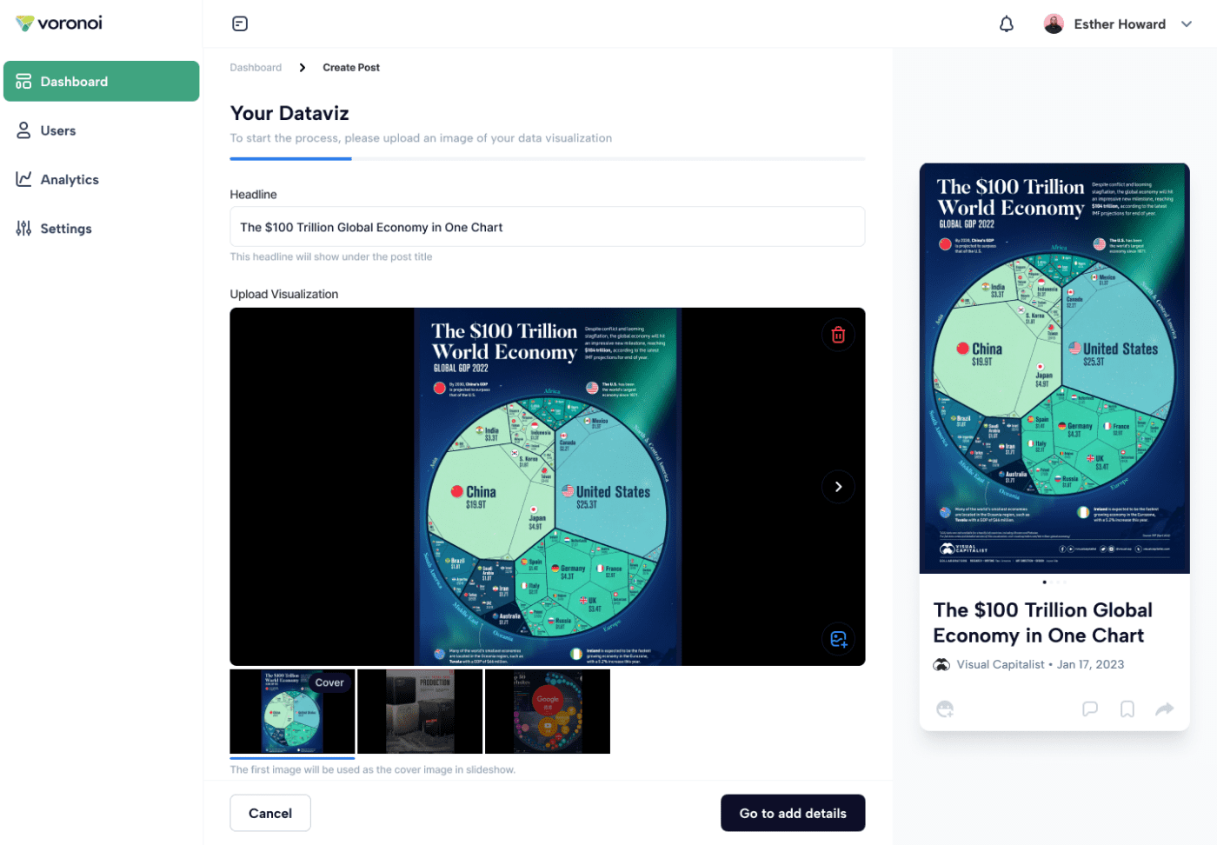
Task: Edit the Headline input field
Action: [547, 226]
